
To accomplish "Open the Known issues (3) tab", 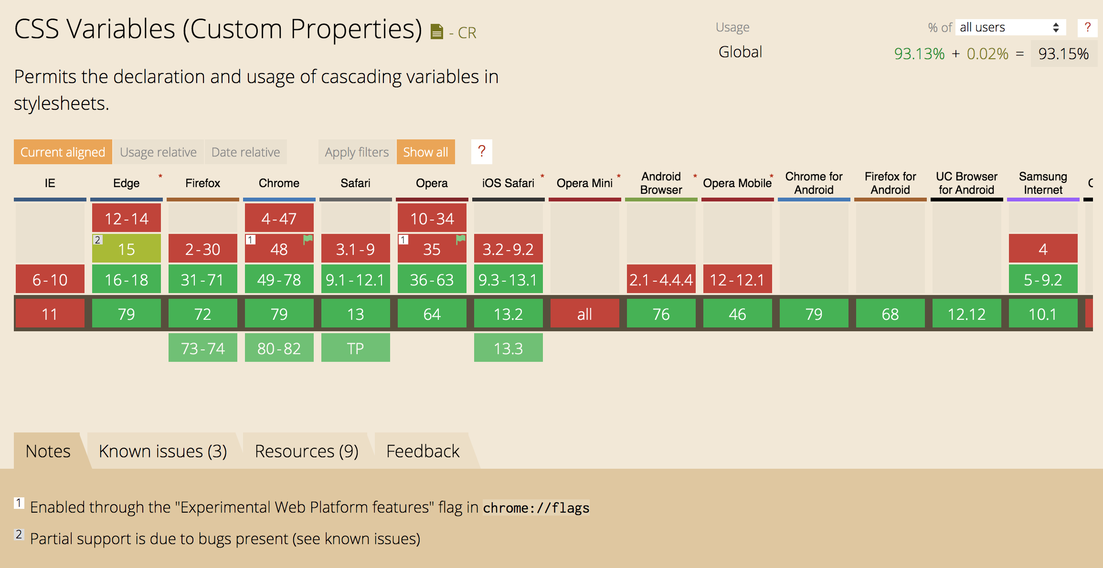I will (x=162, y=451).
